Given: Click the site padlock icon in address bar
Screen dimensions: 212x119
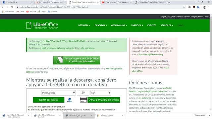Looking at the screenshot, I should (x=17, y=7).
